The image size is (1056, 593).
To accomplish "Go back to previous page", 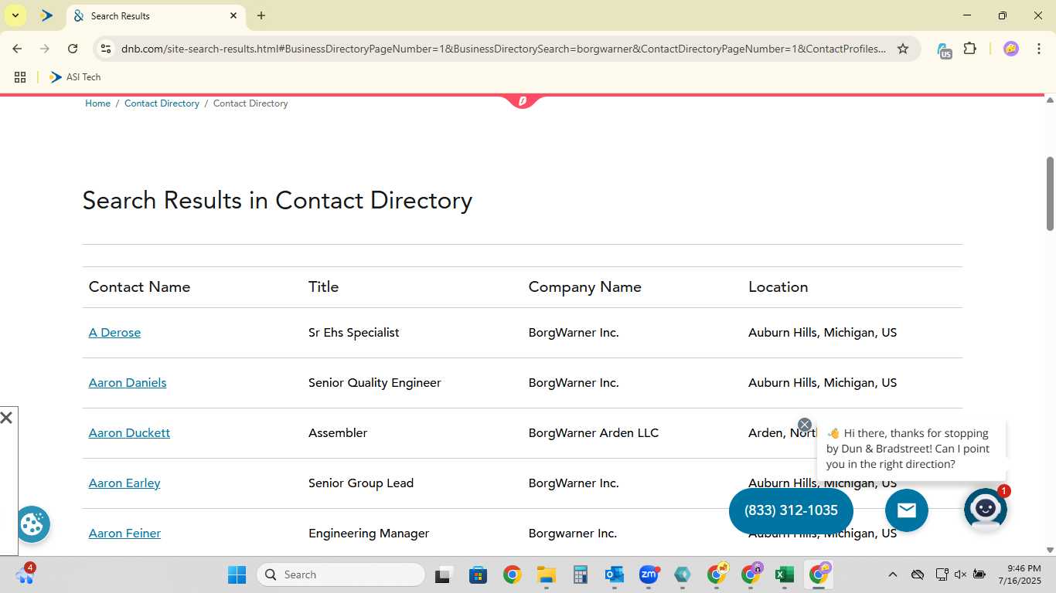I will point(17,49).
